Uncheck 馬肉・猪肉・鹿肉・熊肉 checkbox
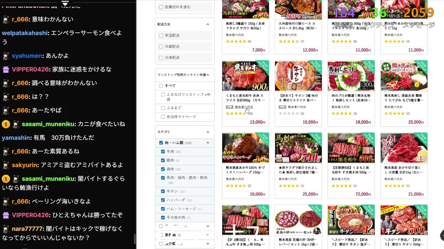Viewport: 444px width, 249px height. [163, 178]
